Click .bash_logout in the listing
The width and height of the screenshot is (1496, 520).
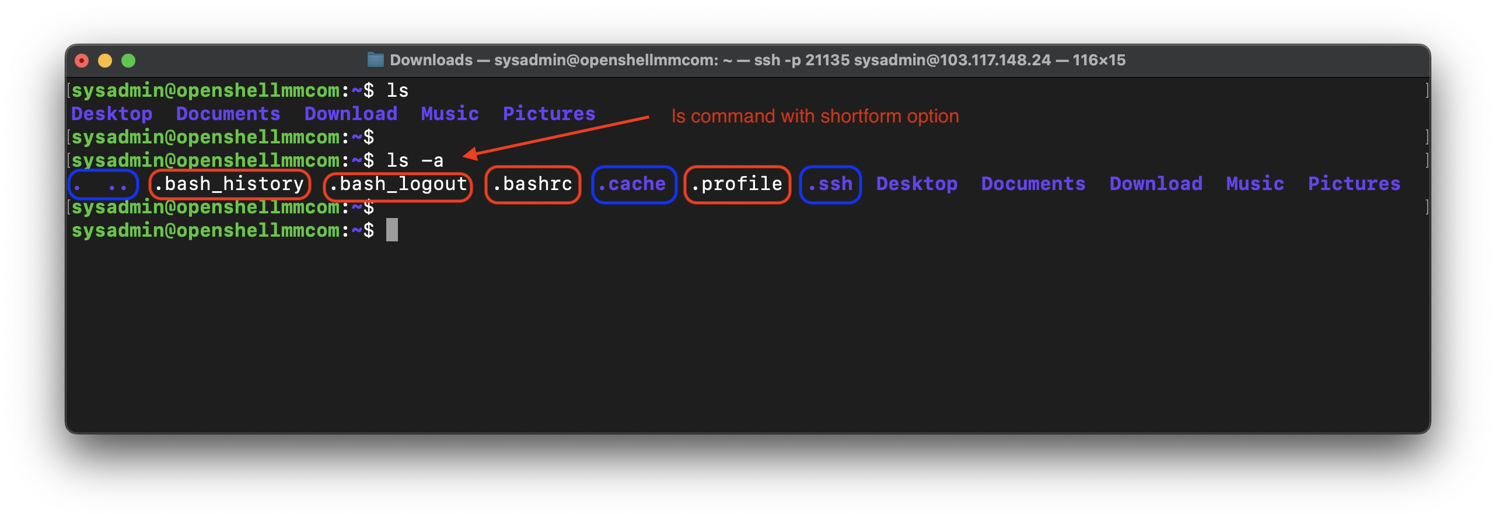pyautogui.click(x=399, y=184)
